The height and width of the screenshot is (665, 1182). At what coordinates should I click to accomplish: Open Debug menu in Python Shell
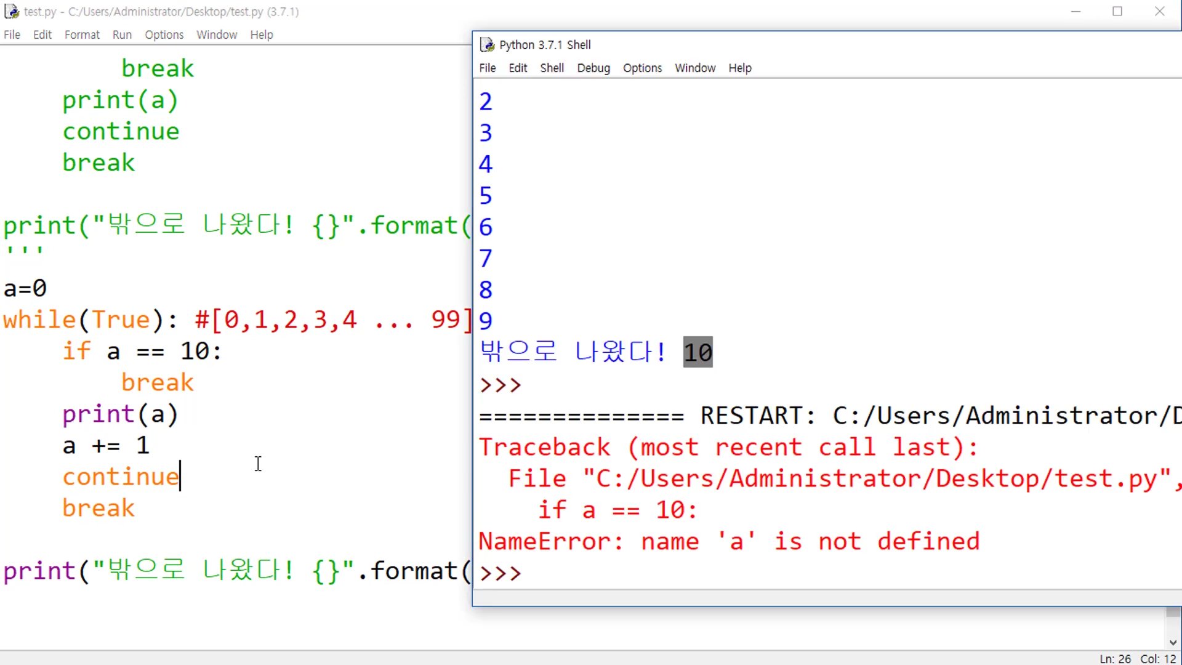click(x=593, y=68)
